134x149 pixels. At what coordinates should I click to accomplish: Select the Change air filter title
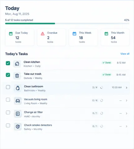point(33,112)
